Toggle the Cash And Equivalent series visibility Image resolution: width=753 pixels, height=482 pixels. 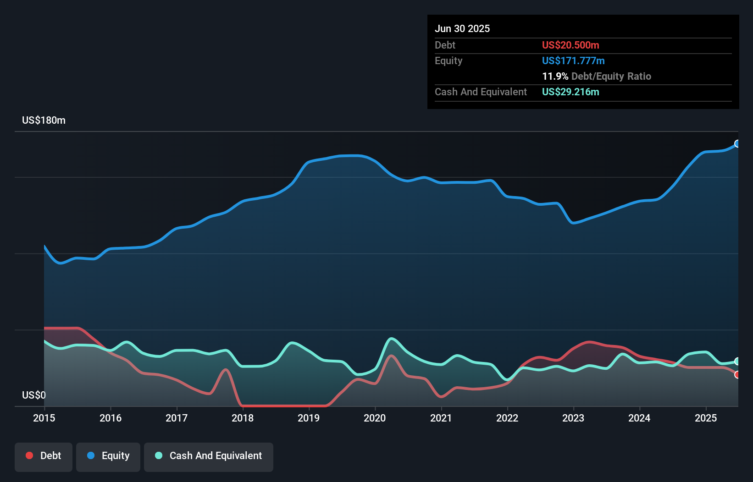click(x=208, y=457)
